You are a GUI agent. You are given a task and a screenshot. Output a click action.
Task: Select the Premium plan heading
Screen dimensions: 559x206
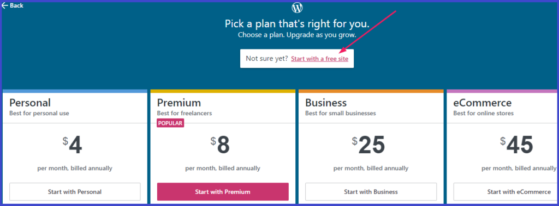(179, 103)
